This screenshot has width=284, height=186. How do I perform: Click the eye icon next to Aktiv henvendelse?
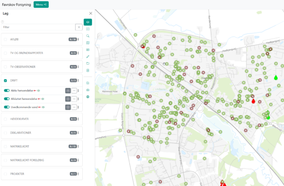click(x=38, y=91)
